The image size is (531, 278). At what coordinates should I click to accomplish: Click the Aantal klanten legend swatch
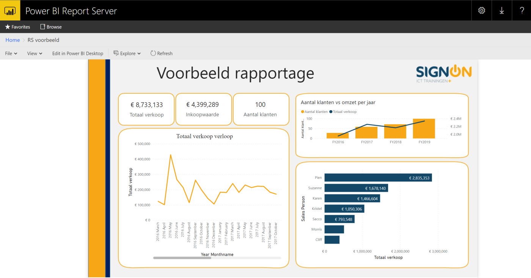[x=303, y=112]
